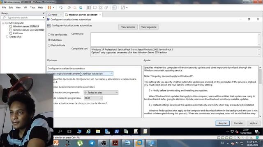Close the Library panel
263x147 pixels.
click(44, 13)
